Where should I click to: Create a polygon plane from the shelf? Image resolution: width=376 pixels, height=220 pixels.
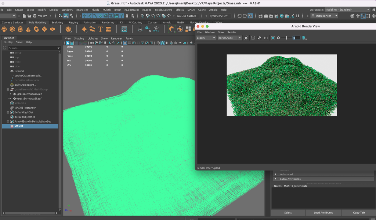[44, 29]
